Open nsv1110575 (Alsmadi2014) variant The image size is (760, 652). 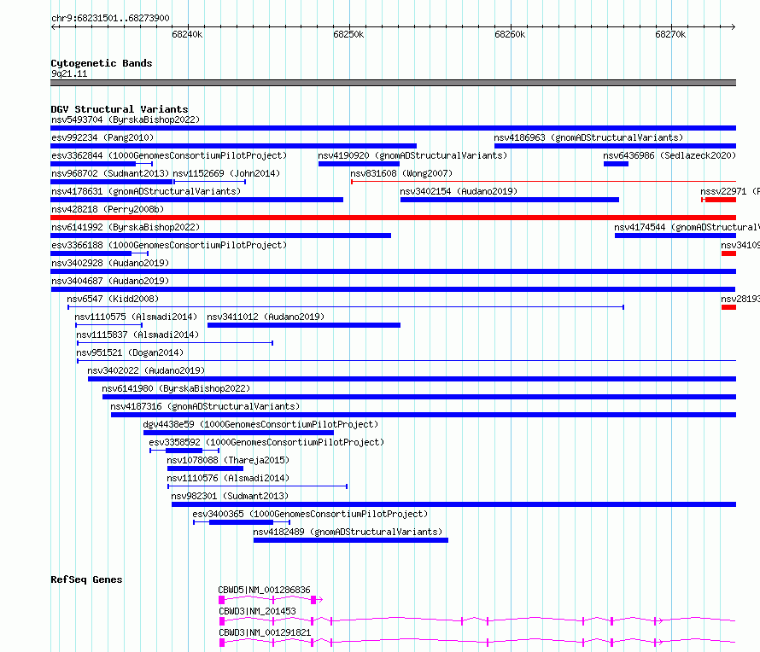coord(136,317)
